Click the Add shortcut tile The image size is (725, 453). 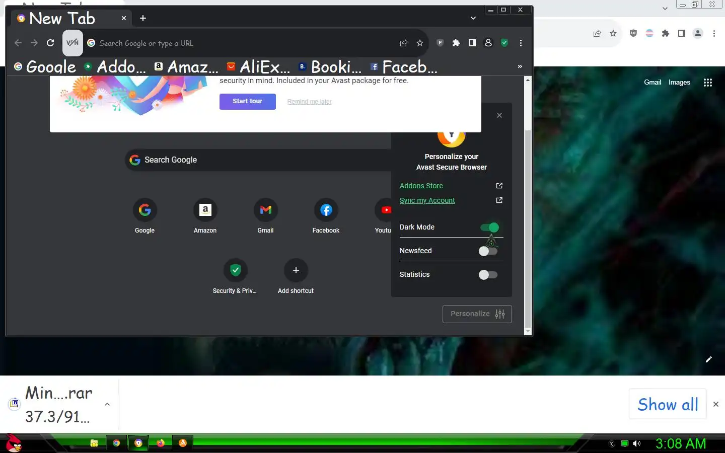[x=296, y=277]
